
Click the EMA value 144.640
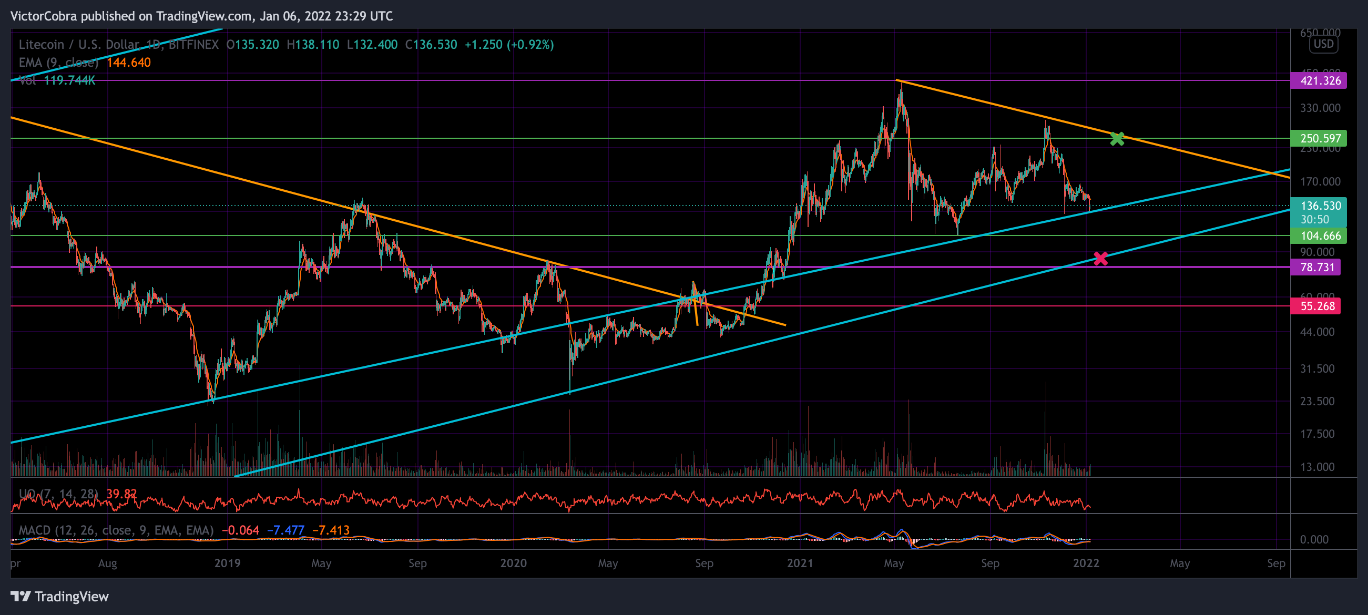128,63
